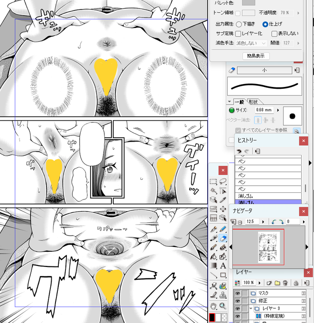Screen dimensions: 314x323
Task: Check the 表示しない checkbox
Action: pyautogui.click(x=274, y=34)
